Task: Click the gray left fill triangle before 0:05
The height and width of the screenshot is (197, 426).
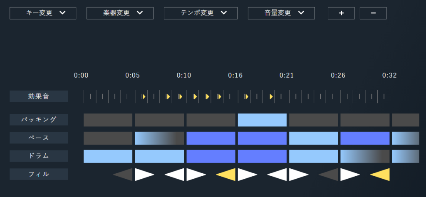Action: (124, 175)
